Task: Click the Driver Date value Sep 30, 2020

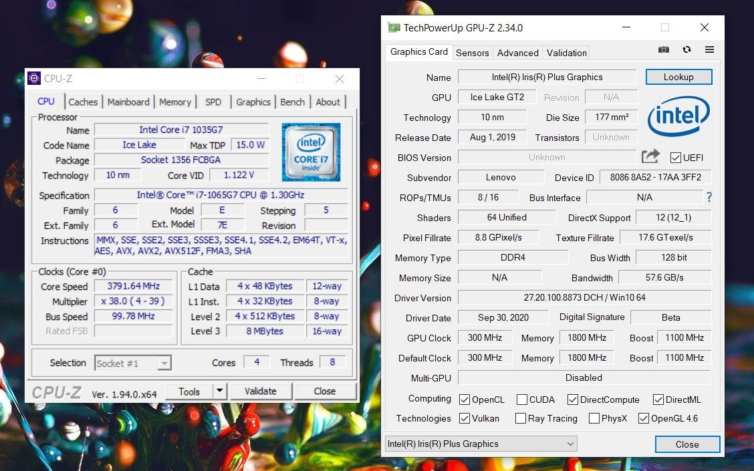Action: pyautogui.click(x=503, y=317)
